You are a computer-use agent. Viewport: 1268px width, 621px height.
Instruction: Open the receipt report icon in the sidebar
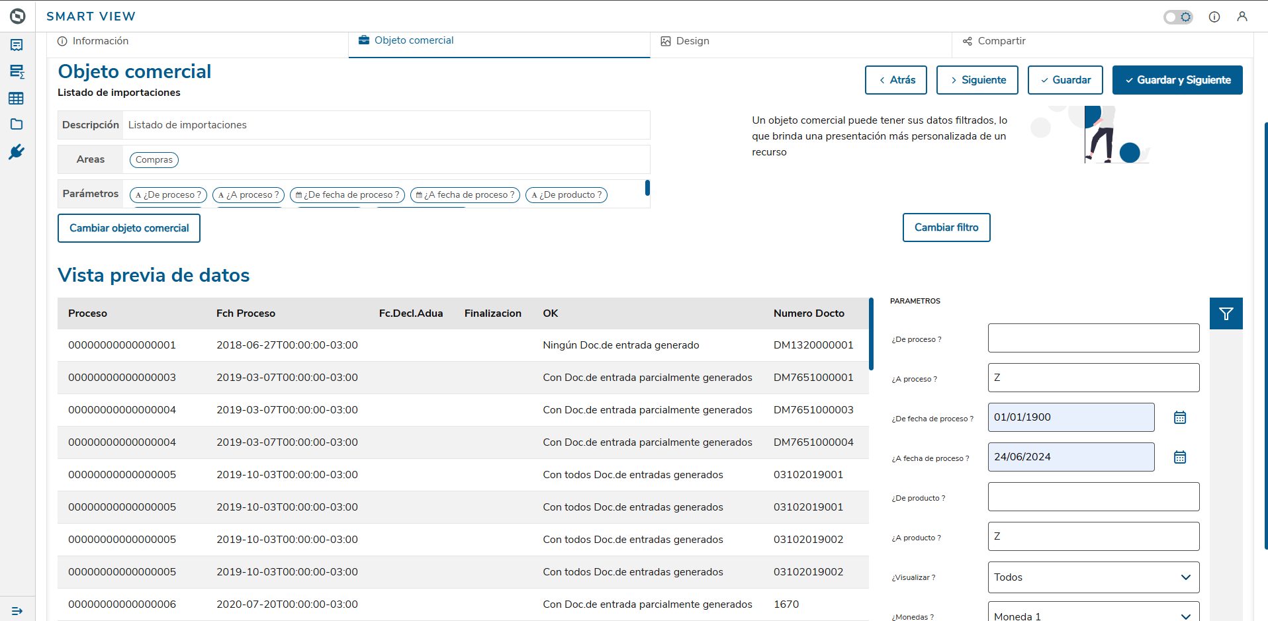click(17, 45)
